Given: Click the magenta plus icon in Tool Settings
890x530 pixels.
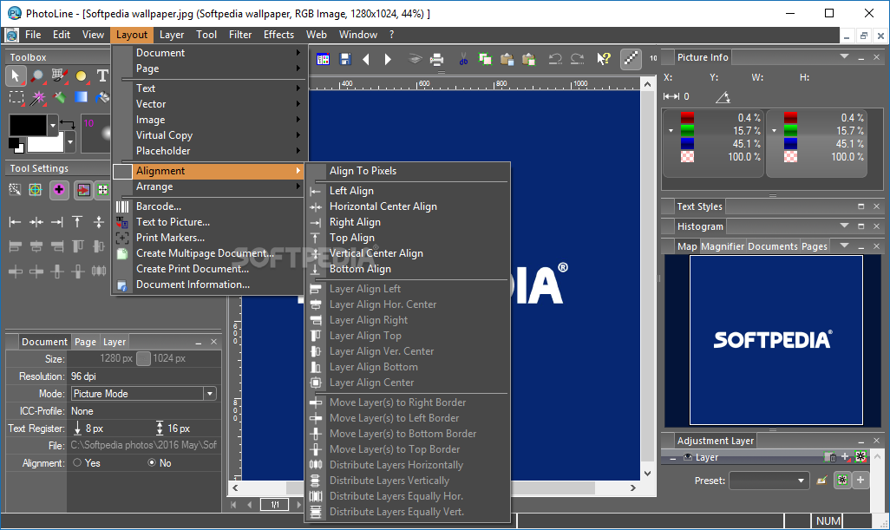Looking at the screenshot, I should click(59, 189).
